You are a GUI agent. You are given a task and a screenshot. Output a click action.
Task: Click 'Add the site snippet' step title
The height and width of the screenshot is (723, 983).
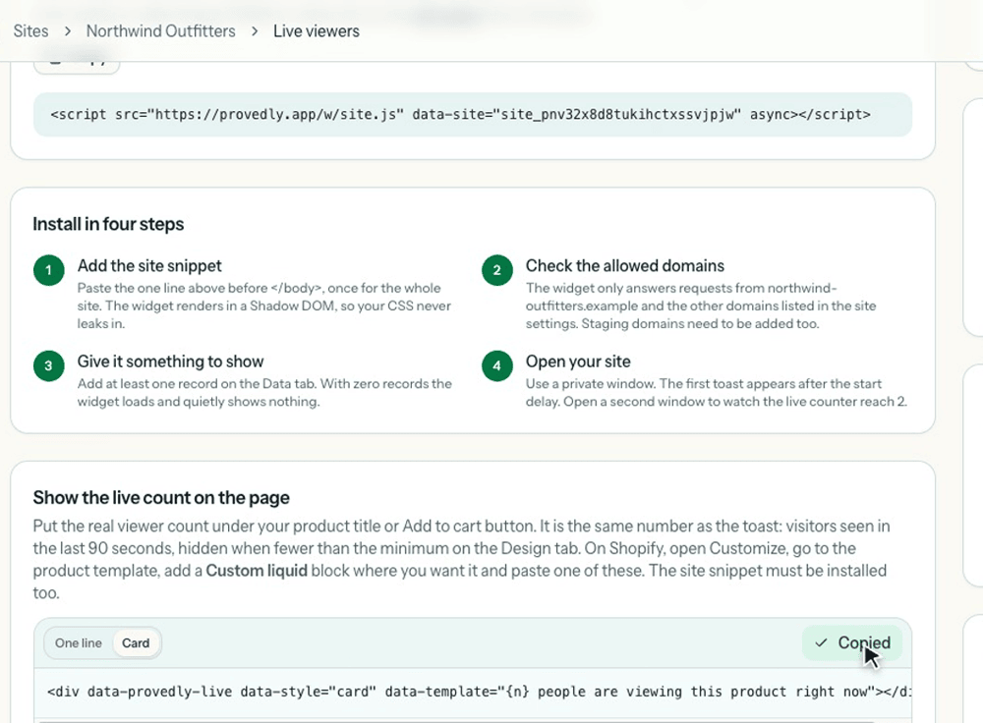point(149,265)
